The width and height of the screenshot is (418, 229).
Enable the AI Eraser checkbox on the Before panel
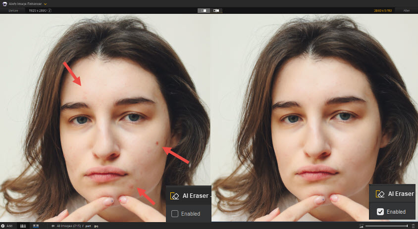[x=175, y=214]
